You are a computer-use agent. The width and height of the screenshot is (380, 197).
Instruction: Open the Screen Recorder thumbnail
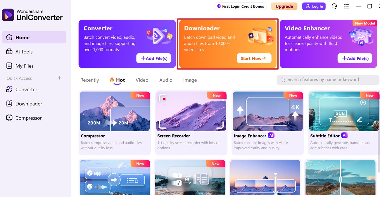point(191,111)
